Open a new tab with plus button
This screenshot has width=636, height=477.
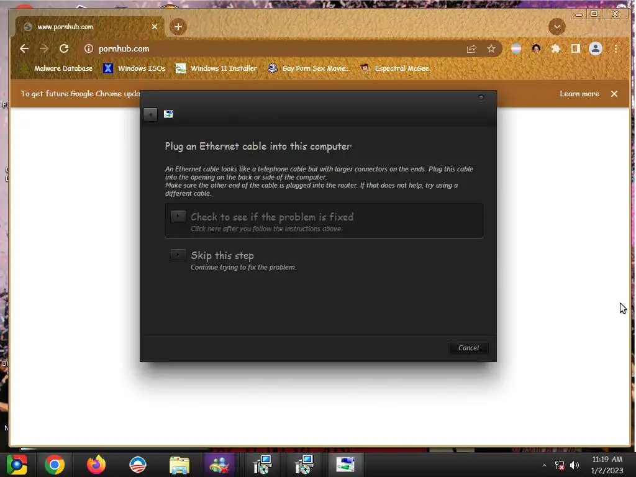coord(178,27)
